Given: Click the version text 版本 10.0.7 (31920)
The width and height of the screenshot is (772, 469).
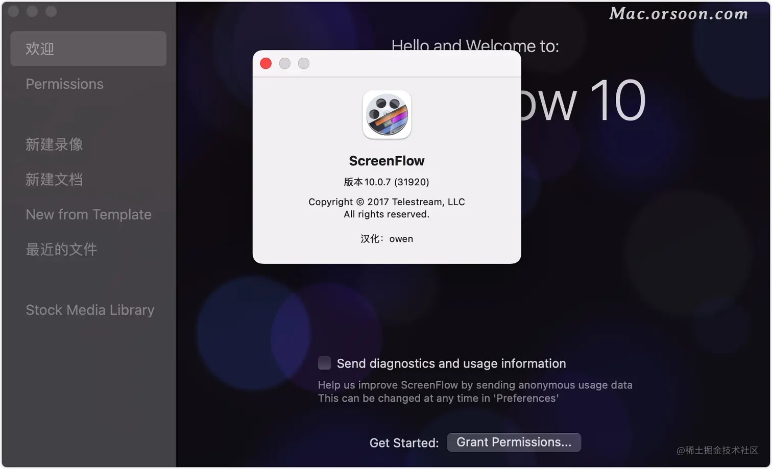Looking at the screenshot, I should [x=387, y=182].
